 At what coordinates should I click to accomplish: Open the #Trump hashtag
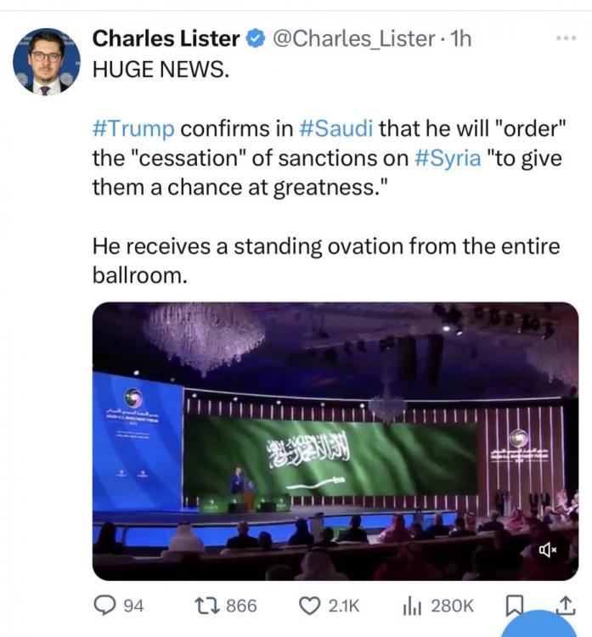[132, 128]
